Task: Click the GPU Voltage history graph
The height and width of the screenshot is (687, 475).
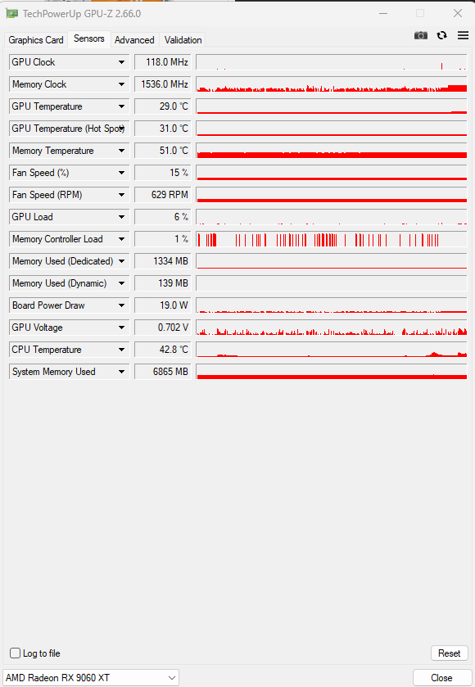Action: pos(332,328)
